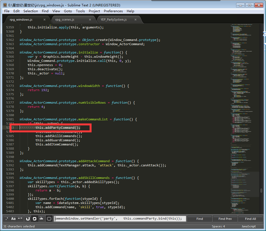The height and width of the screenshot is (231, 266).
Task: Open the Selection menu
Action: pos(31,11)
